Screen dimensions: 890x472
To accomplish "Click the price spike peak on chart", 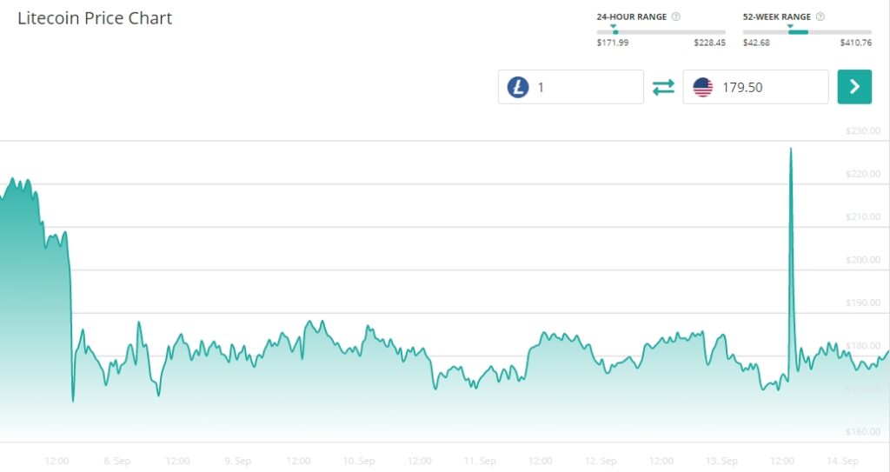I will tap(791, 150).
